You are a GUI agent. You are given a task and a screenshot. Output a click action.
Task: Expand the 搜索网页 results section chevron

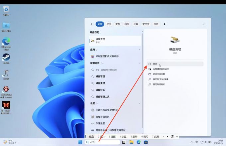pyautogui.click(x=139, y=63)
